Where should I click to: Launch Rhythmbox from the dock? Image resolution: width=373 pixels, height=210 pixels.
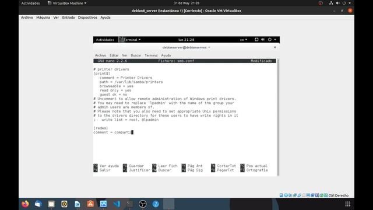click(64, 204)
